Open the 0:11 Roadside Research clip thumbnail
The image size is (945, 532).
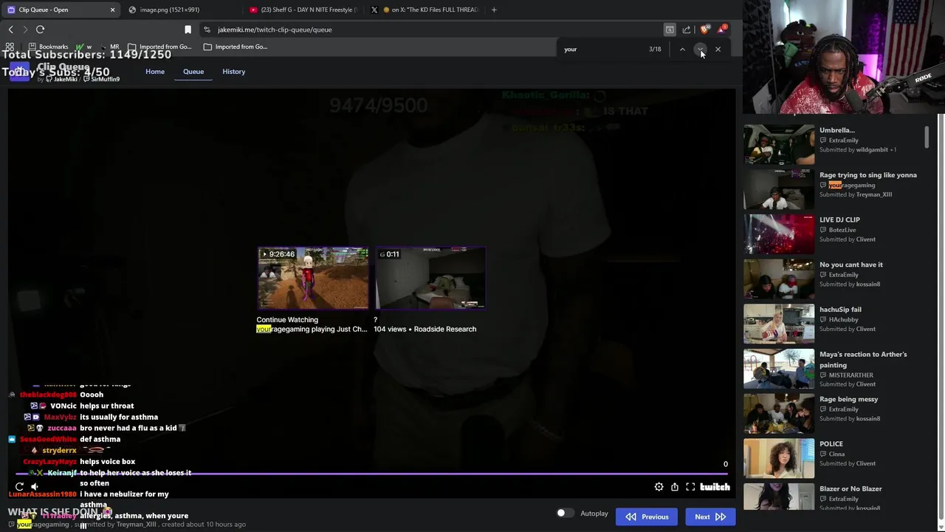coord(430,278)
